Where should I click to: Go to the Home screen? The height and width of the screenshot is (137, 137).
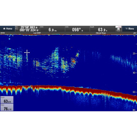click(7, 29)
